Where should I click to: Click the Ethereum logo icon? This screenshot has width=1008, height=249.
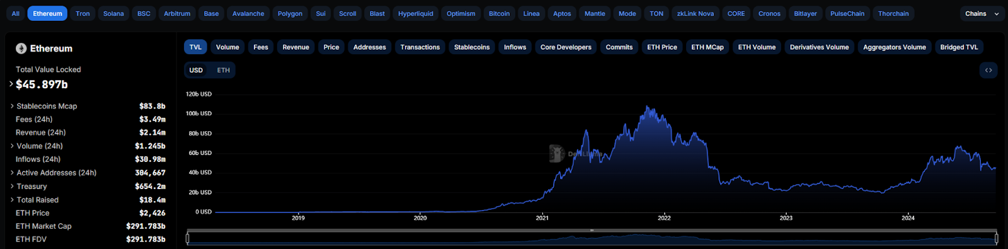[21, 49]
